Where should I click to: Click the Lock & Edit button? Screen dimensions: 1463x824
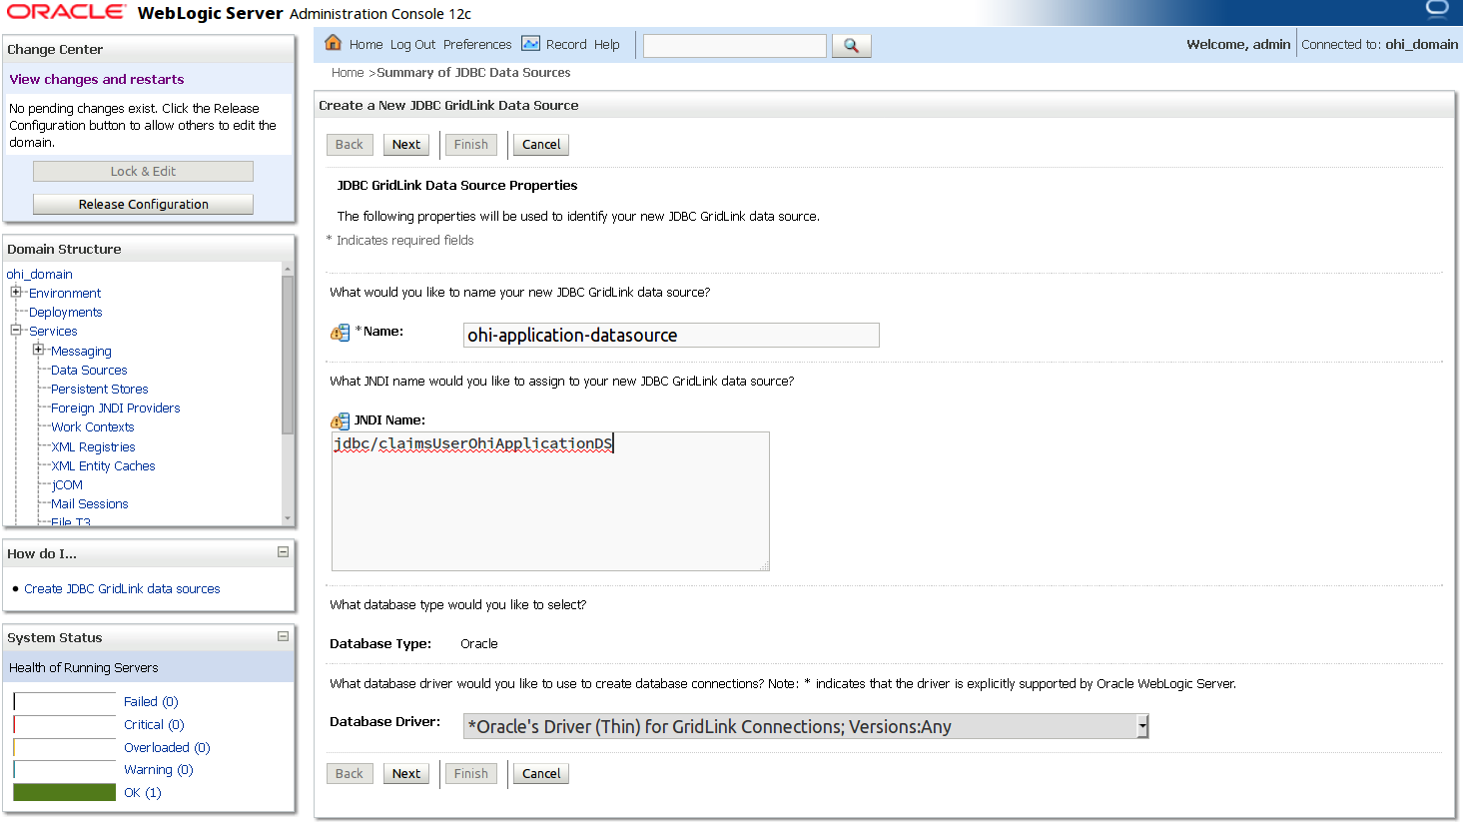tap(143, 172)
